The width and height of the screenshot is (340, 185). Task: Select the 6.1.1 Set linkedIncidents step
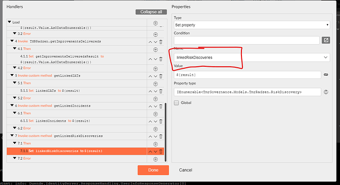point(77,121)
